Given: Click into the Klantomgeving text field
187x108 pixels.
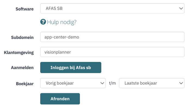Looking at the screenshot, I should click(112, 52).
